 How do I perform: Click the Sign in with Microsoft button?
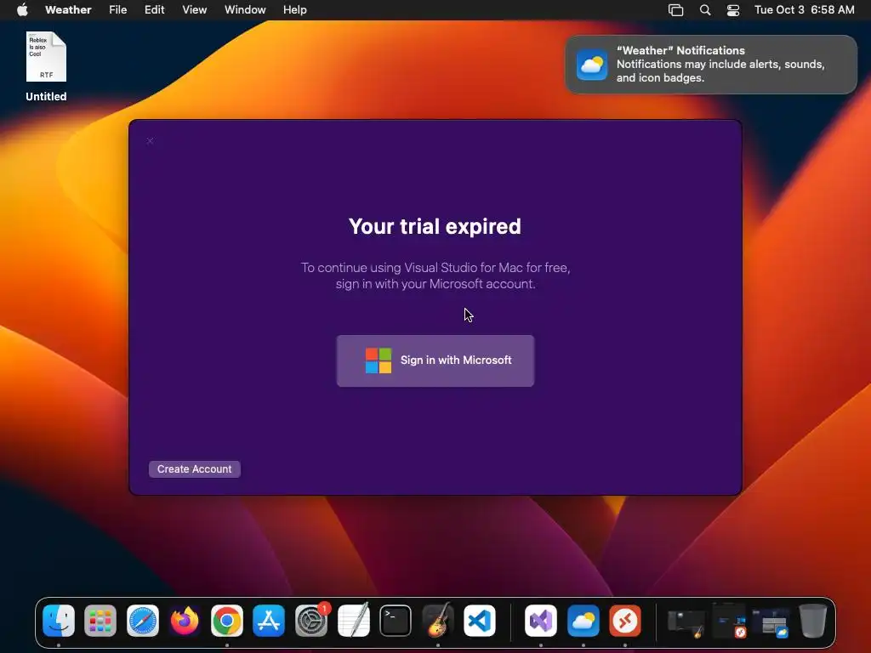pos(435,361)
